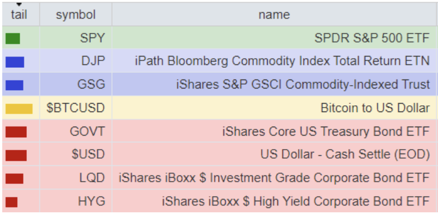This screenshot has height=214, width=438.
Task: Click the green tail swatch for SPY
Action: 12,39
